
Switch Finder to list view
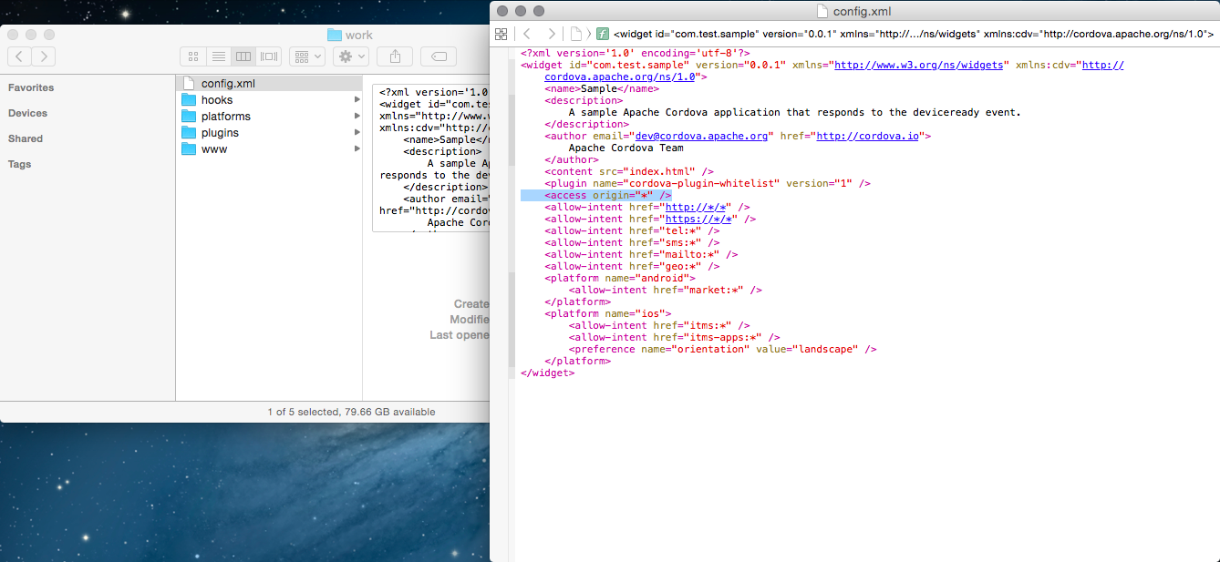pos(218,56)
